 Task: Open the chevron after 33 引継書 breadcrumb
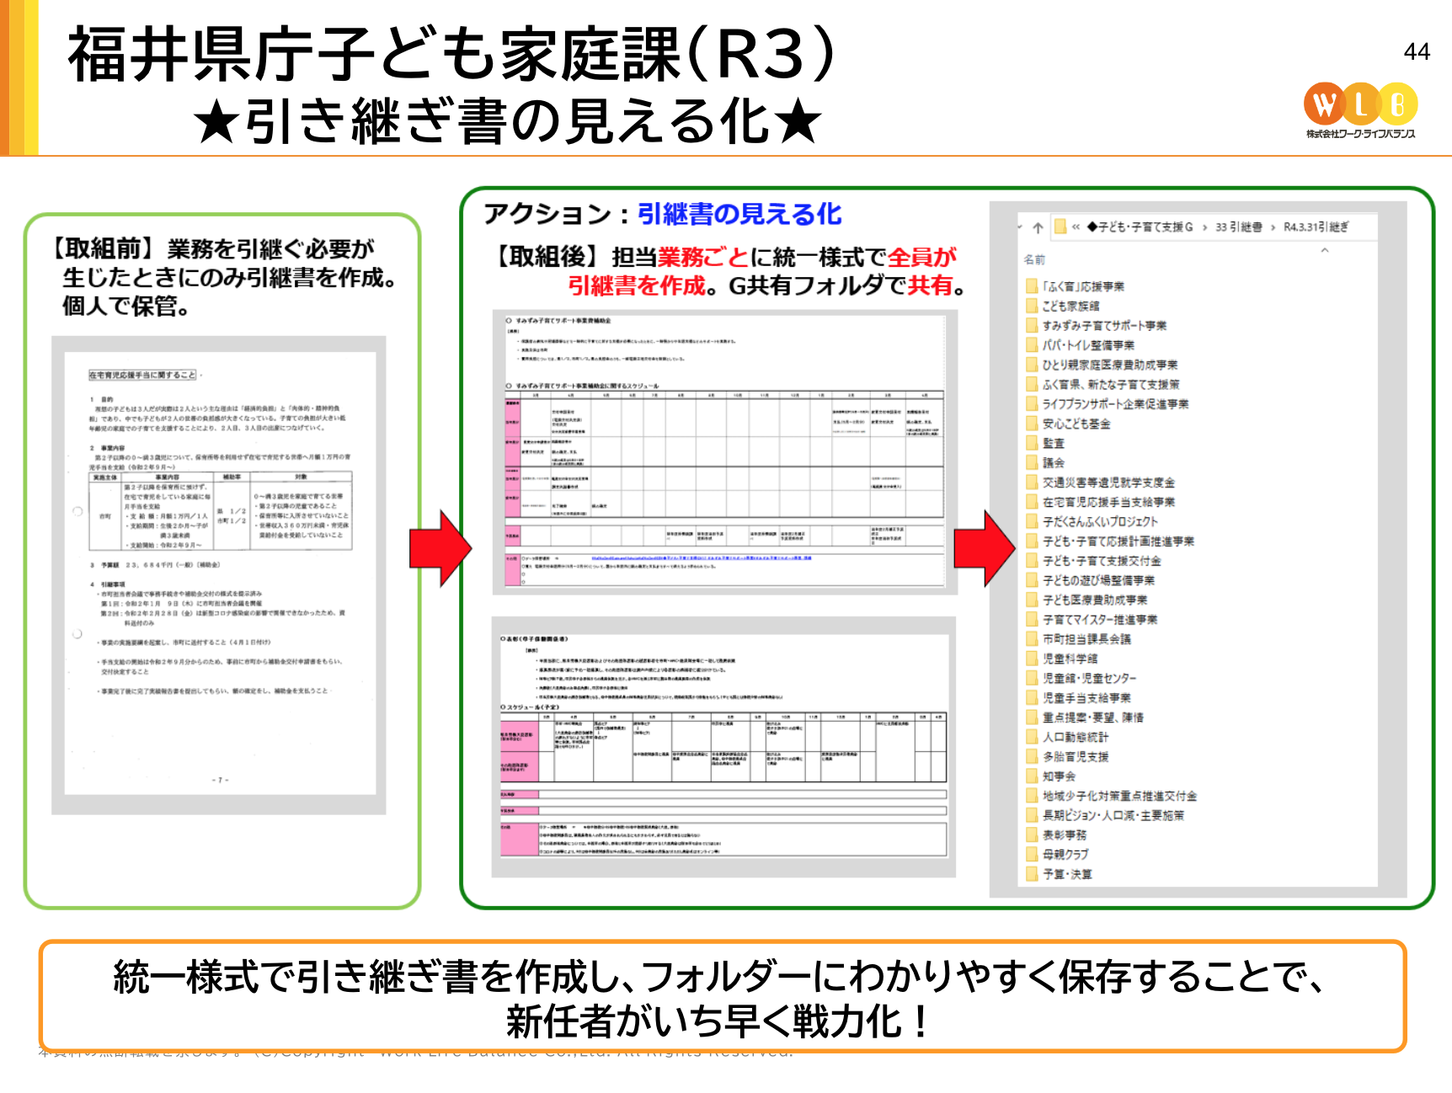(1273, 227)
